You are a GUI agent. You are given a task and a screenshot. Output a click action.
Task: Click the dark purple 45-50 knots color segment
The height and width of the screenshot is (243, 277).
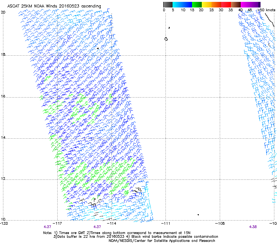point(255,4)
